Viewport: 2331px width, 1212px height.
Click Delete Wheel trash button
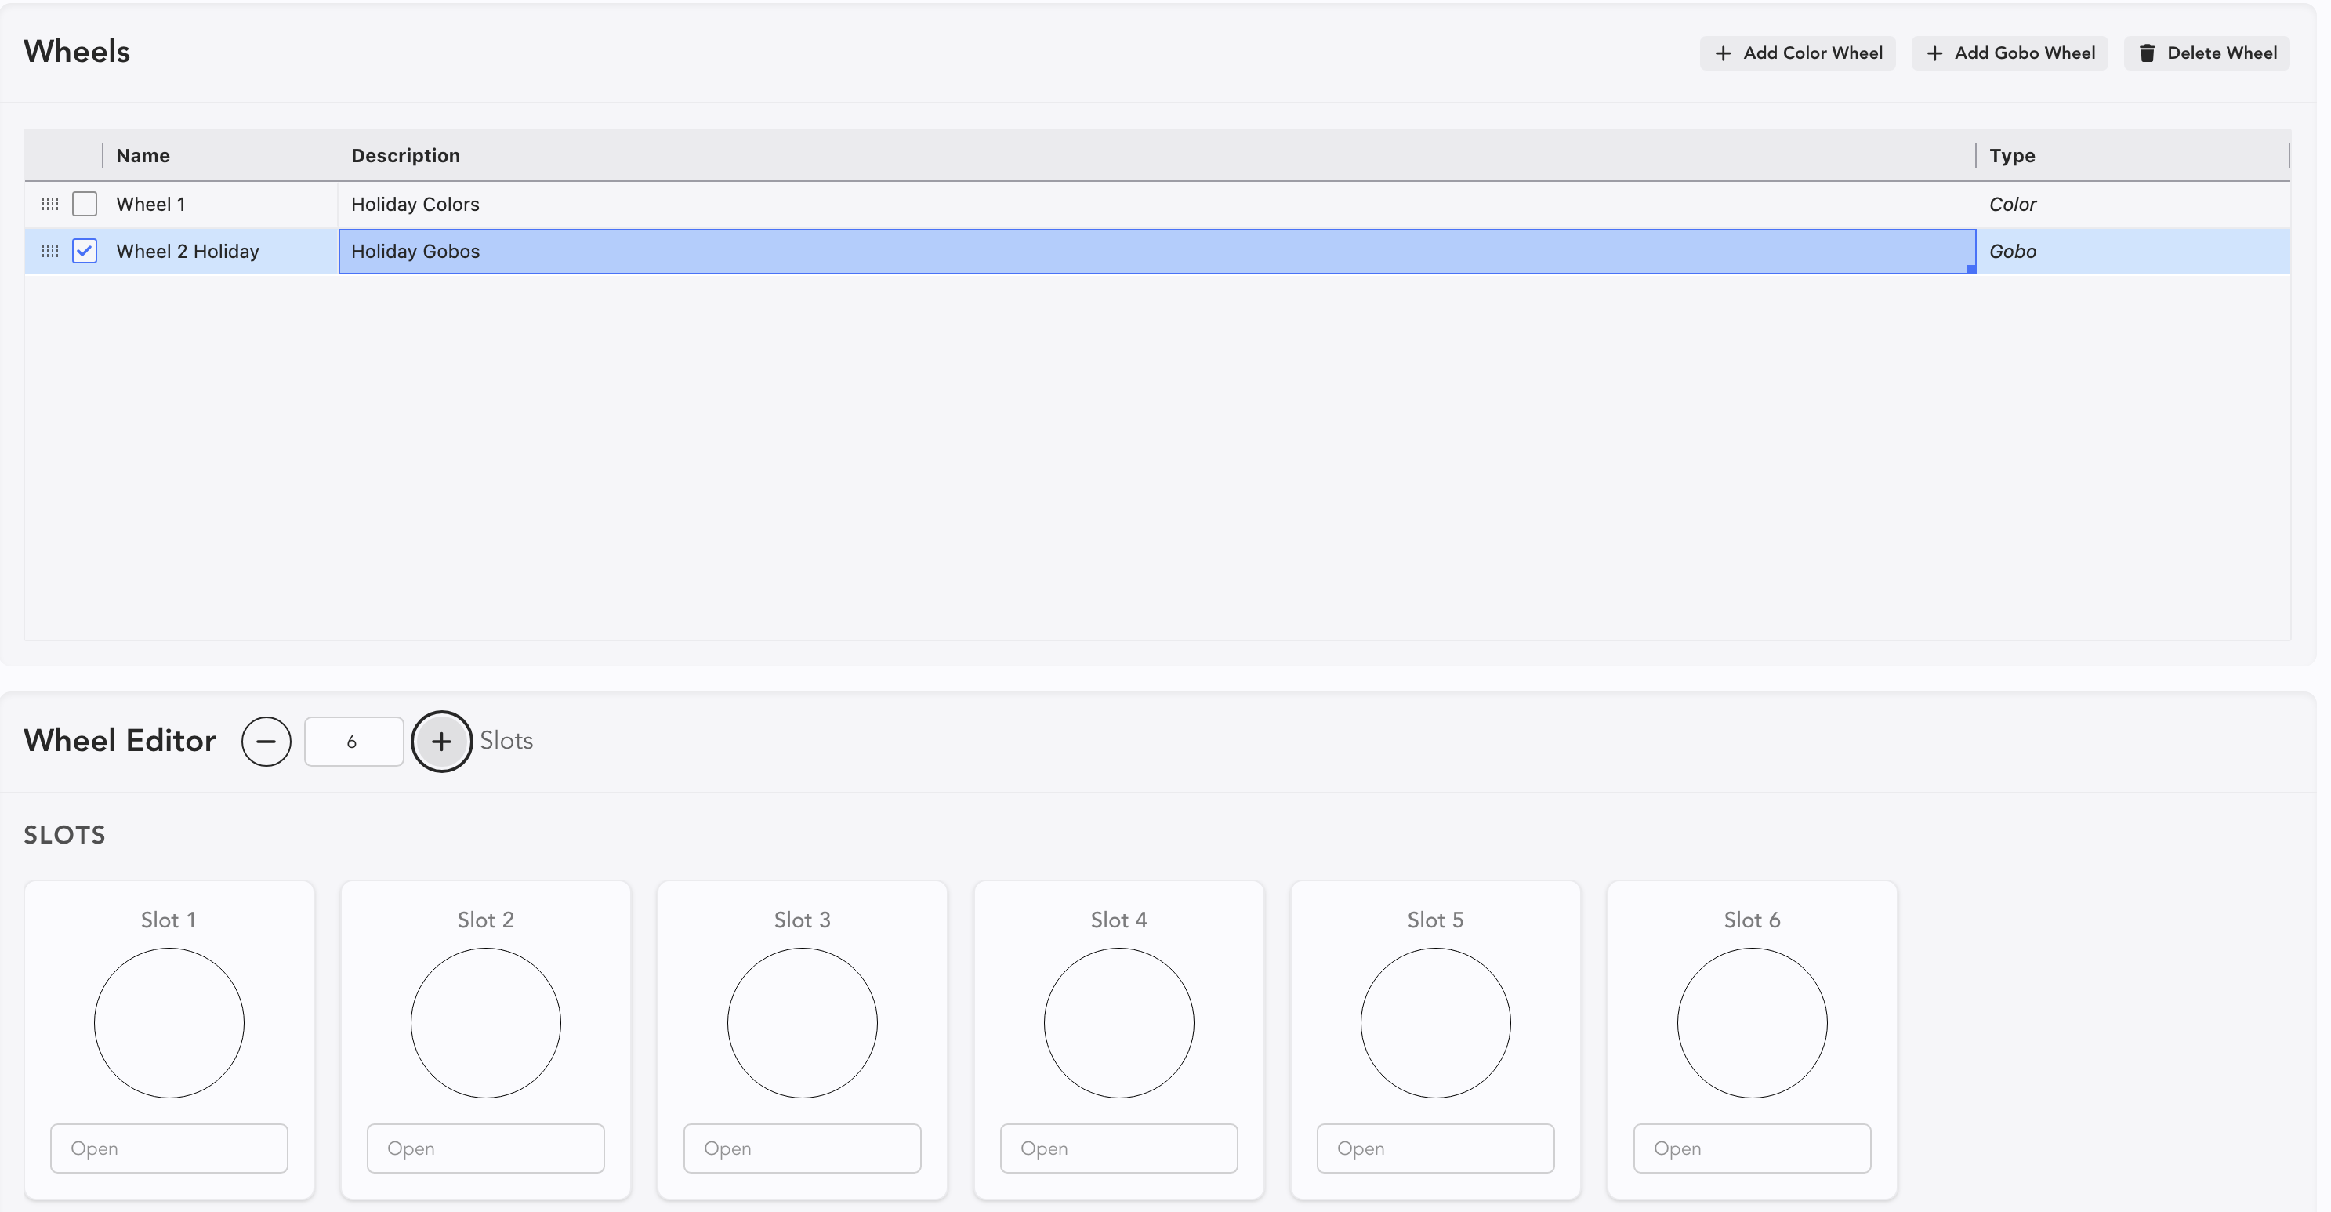(2207, 53)
